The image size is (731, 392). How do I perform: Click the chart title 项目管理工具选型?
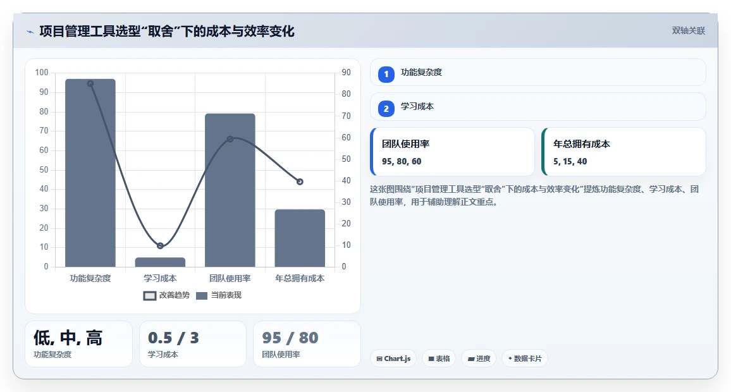(167, 31)
